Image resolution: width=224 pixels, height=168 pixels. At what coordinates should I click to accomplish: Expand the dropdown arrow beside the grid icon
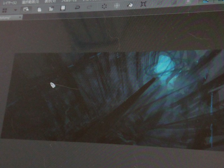[x=15, y=10]
